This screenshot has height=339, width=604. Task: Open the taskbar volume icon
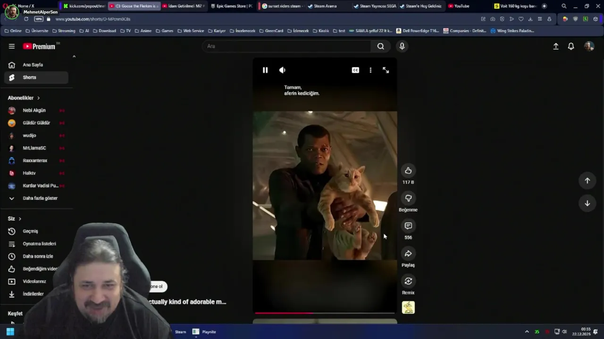pyautogui.click(x=564, y=332)
